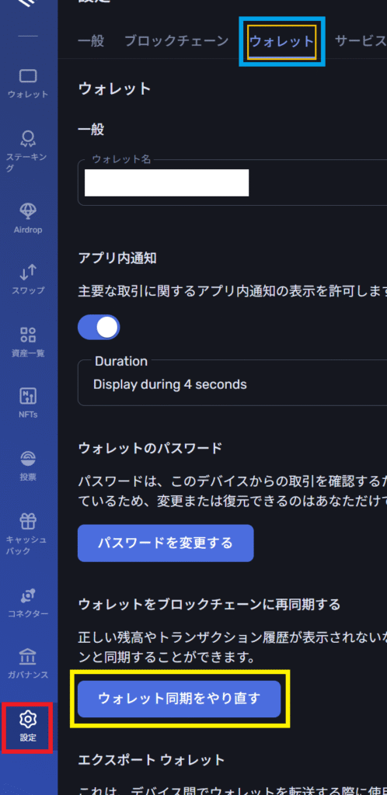The height and width of the screenshot is (795, 387).
Task: Open ガバナンス building icon
Action: (28, 656)
